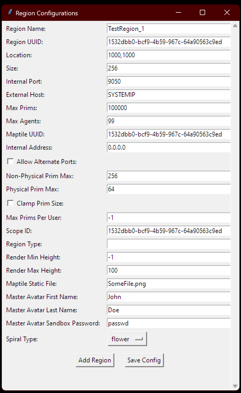The width and height of the screenshot is (241, 393).
Task: Click the vertical scrollbar track
Action: point(235,206)
